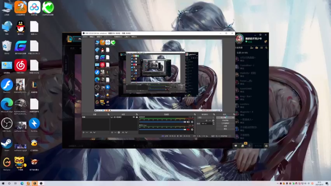This screenshot has width=331, height=186.
Task: Open the NetEase Cloud Music desktop icon
Action: click(20, 66)
